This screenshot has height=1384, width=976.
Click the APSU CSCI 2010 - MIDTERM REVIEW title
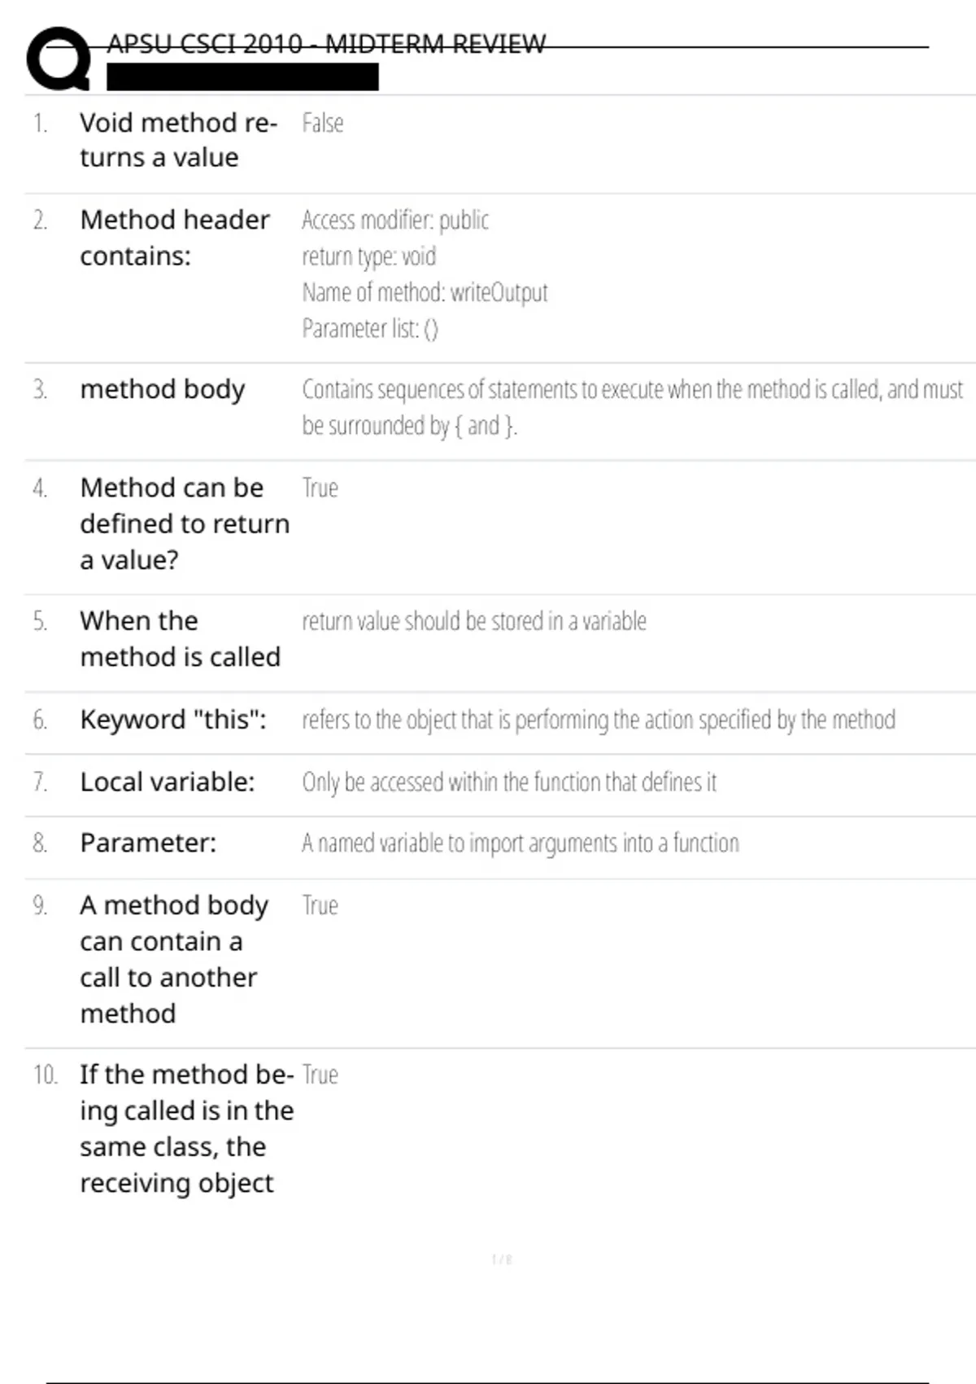pos(326,43)
